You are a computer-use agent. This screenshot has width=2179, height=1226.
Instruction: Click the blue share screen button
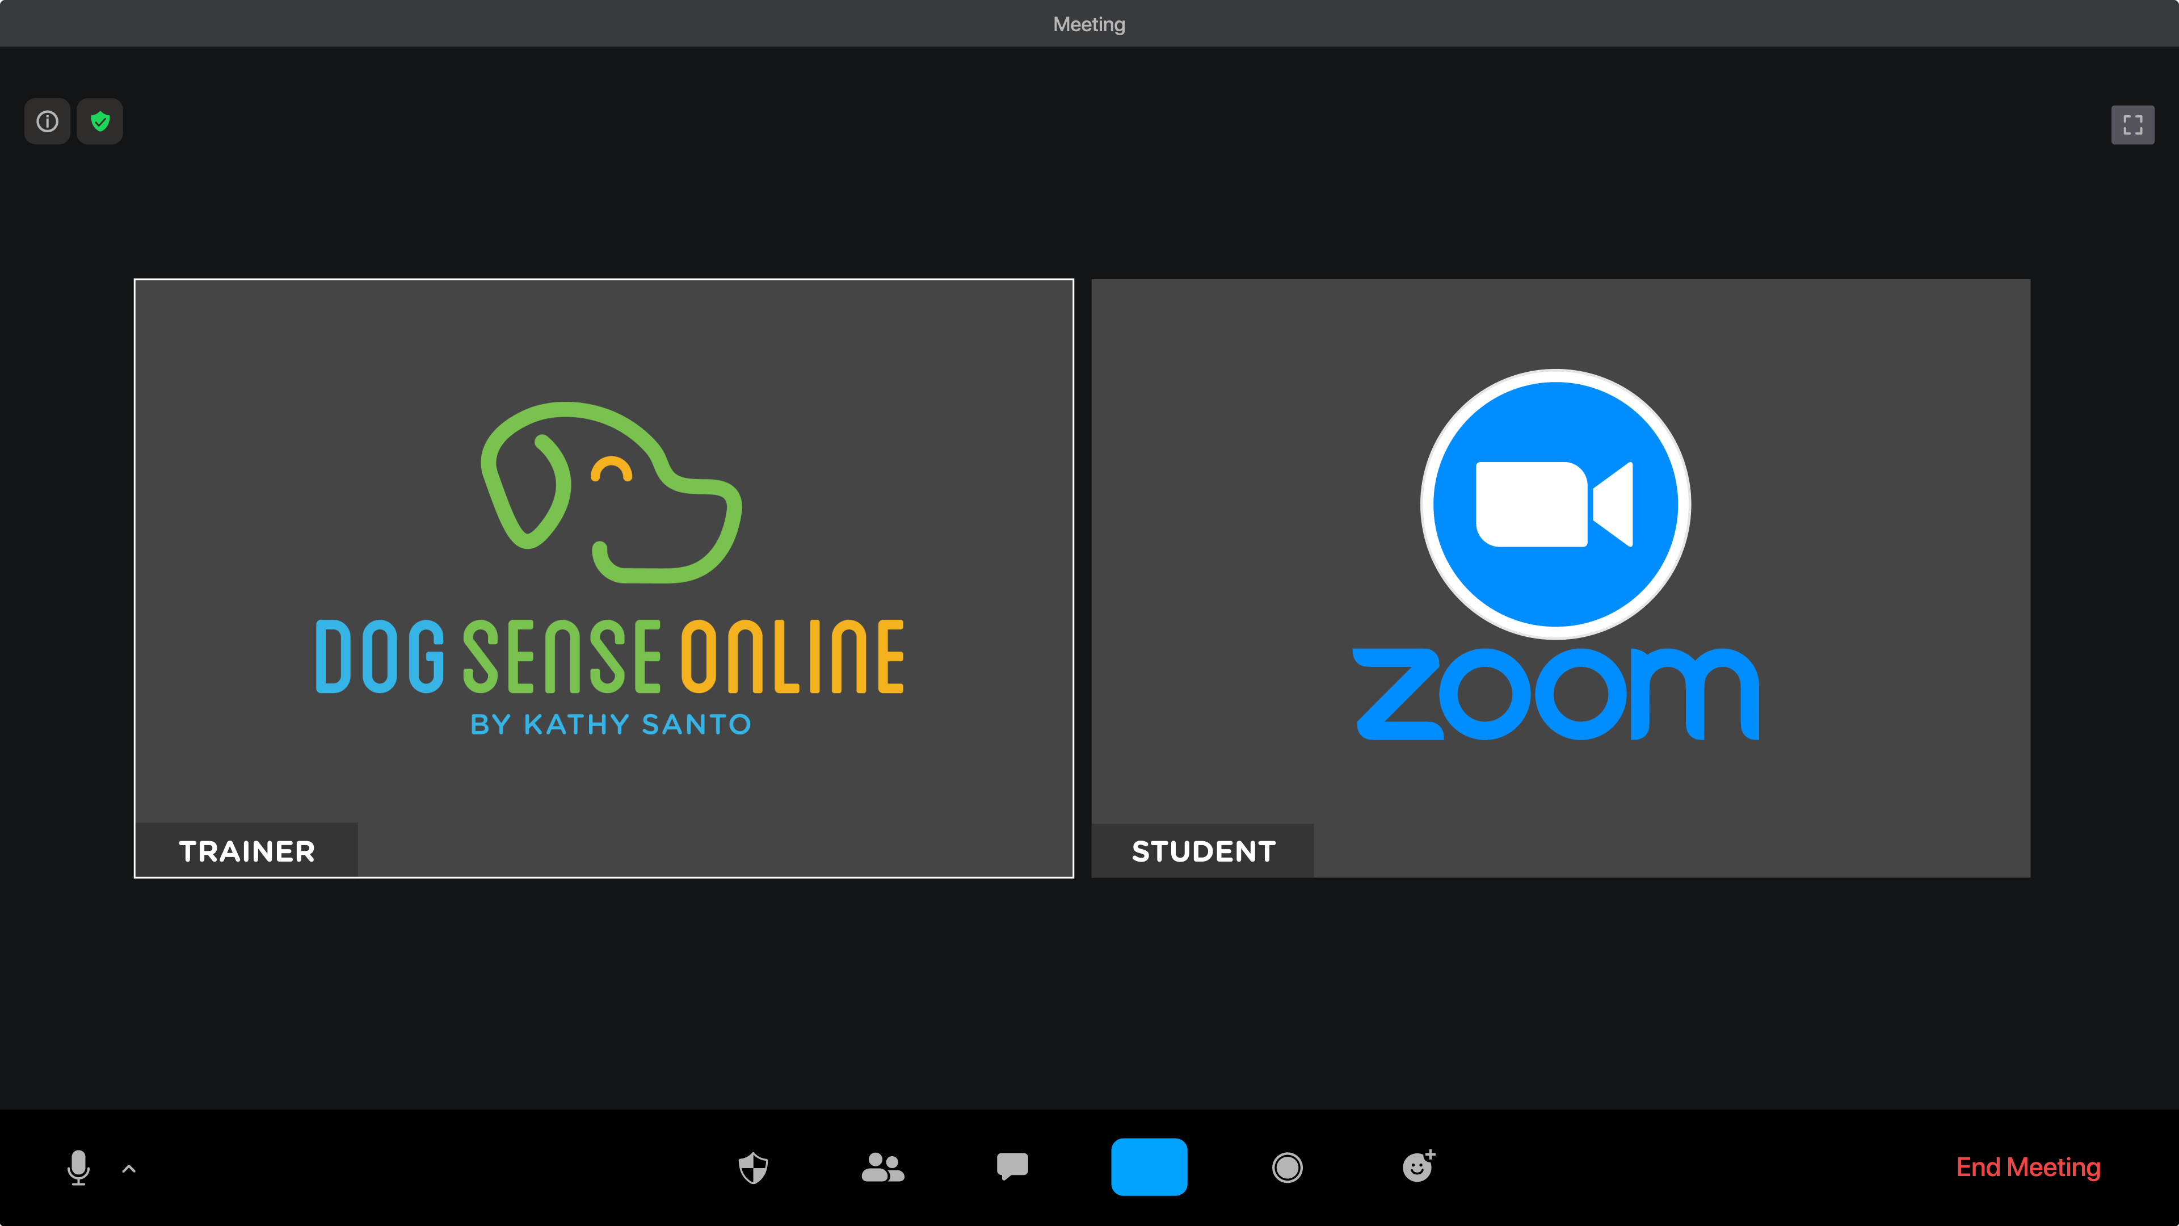pos(1149,1167)
